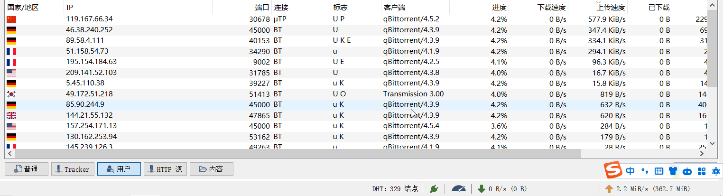Click the US flag beside 157.254.171.13

click(11, 126)
